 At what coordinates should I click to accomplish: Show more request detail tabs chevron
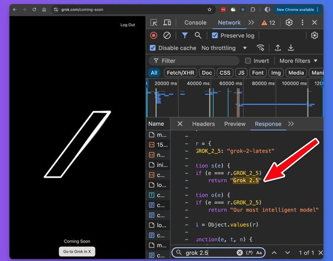[x=291, y=124]
